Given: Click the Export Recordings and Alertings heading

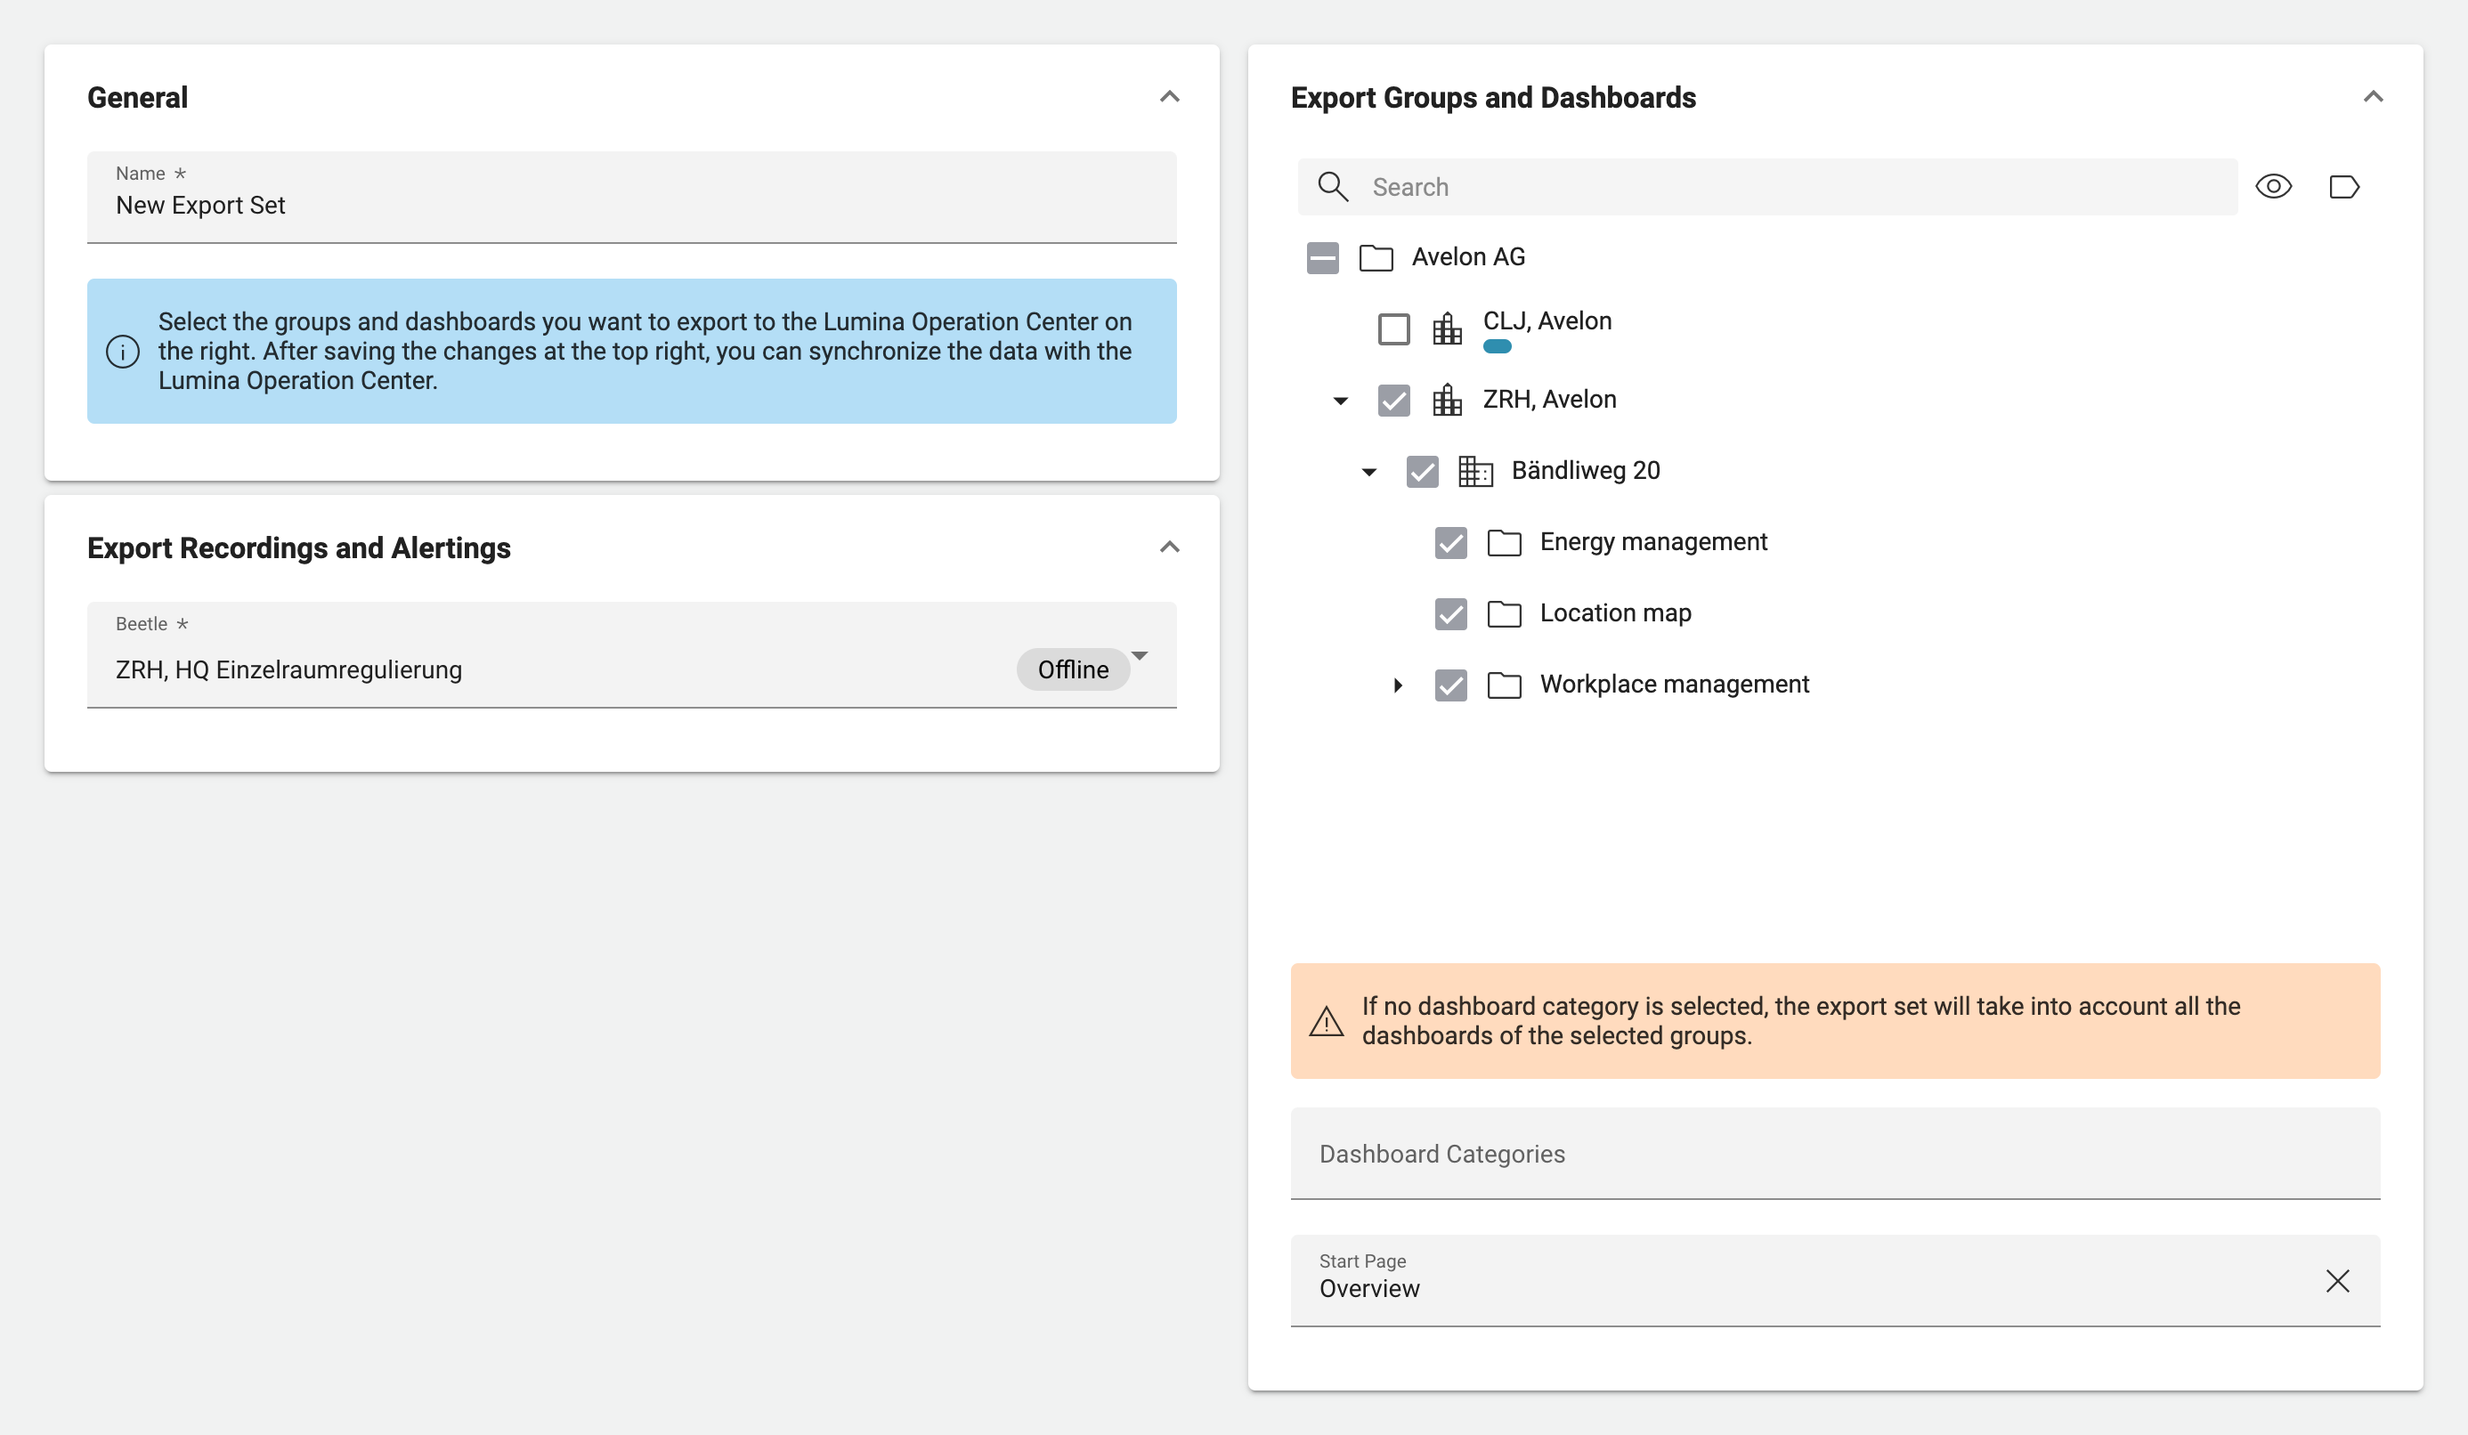Looking at the screenshot, I should (x=299, y=547).
